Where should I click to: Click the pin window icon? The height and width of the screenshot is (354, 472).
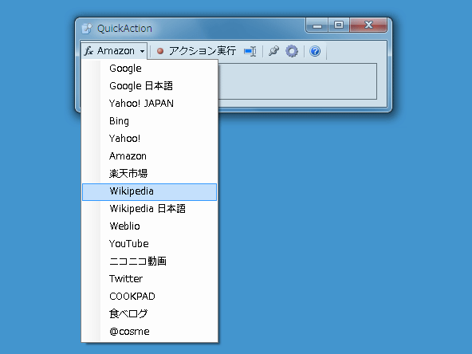tap(273, 51)
